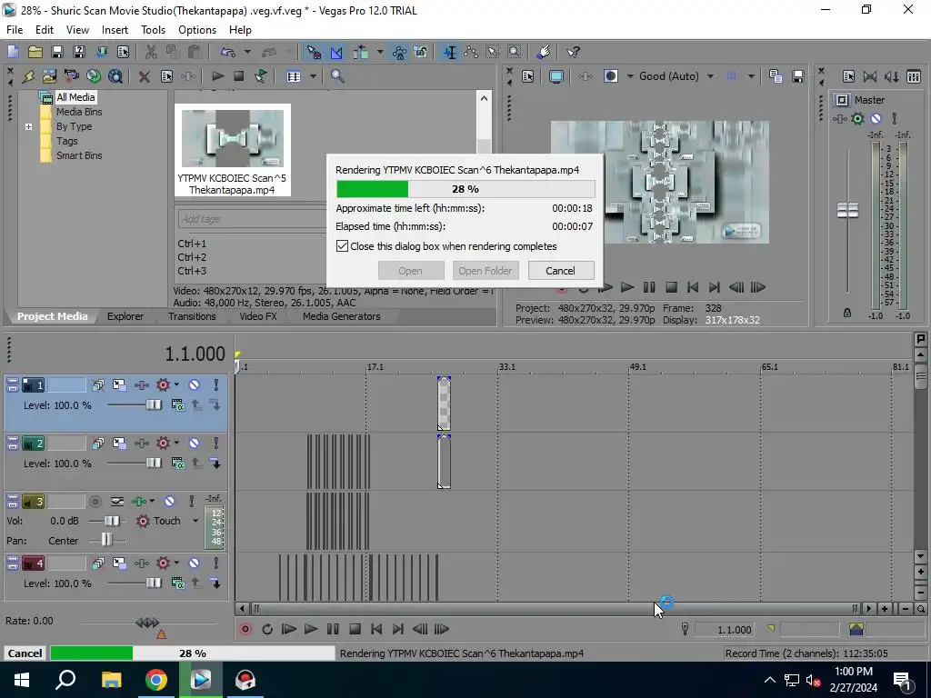Mute track 1 with its mute icon

pos(195,385)
